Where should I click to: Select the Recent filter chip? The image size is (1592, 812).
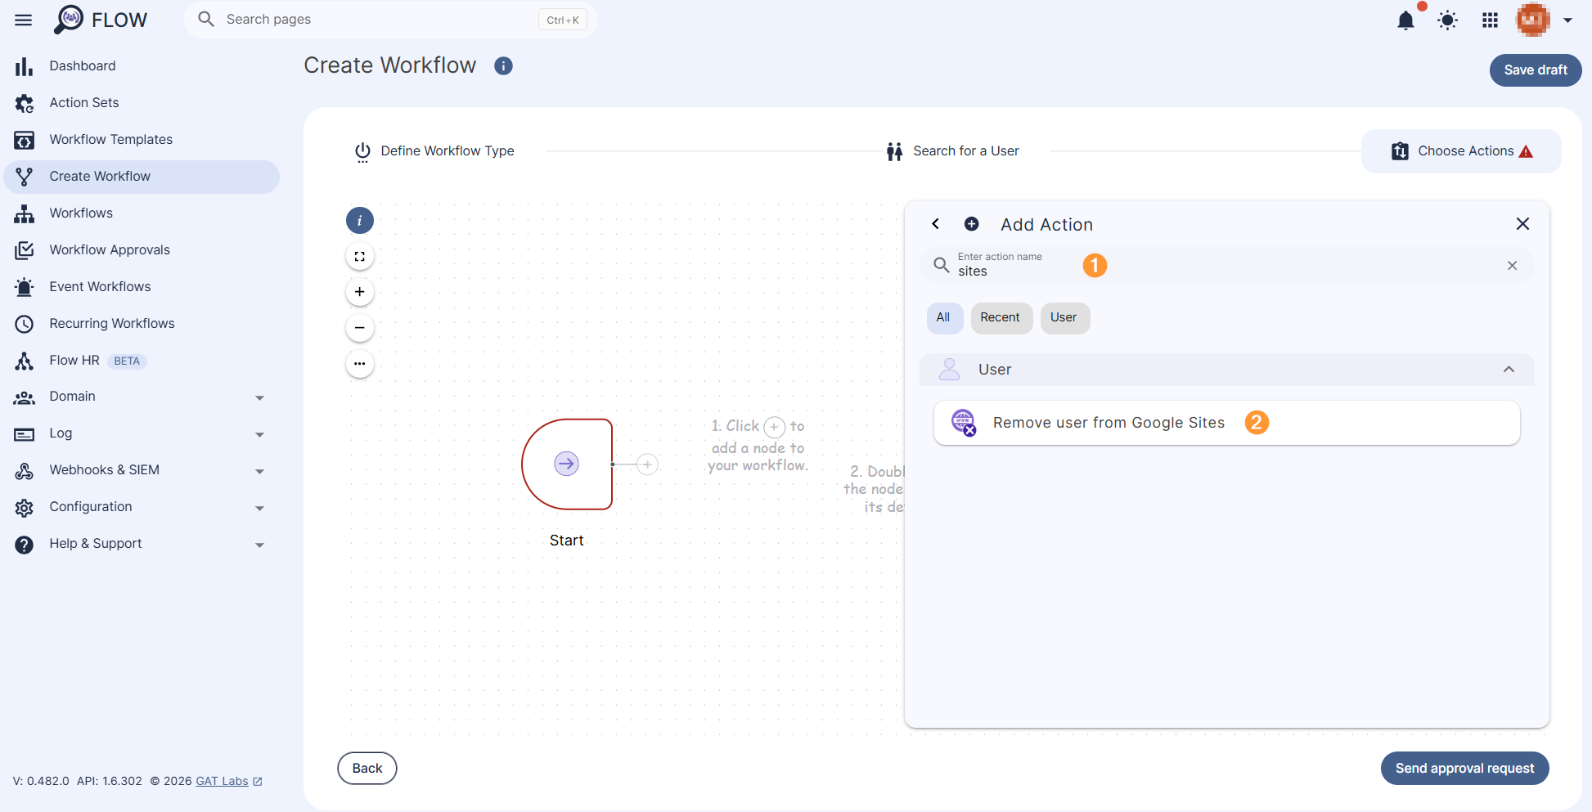(1001, 317)
